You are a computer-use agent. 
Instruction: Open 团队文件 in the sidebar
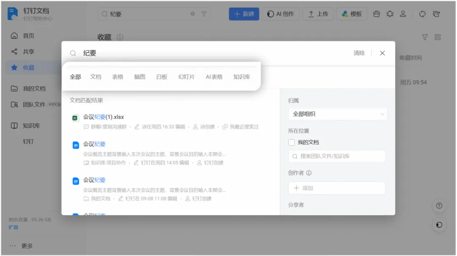pyautogui.click(x=34, y=104)
